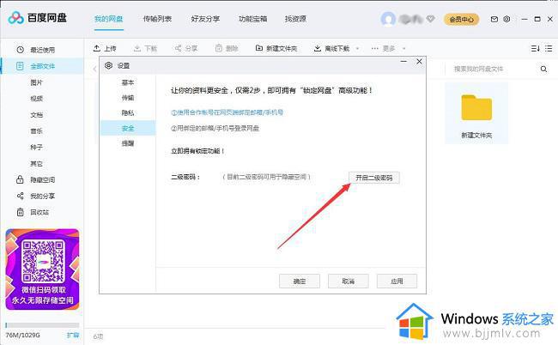Viewport: 558px width, 345px height.
Task: Switch to the list view icon
Action: pyautogui.click(x=549, y=48)
